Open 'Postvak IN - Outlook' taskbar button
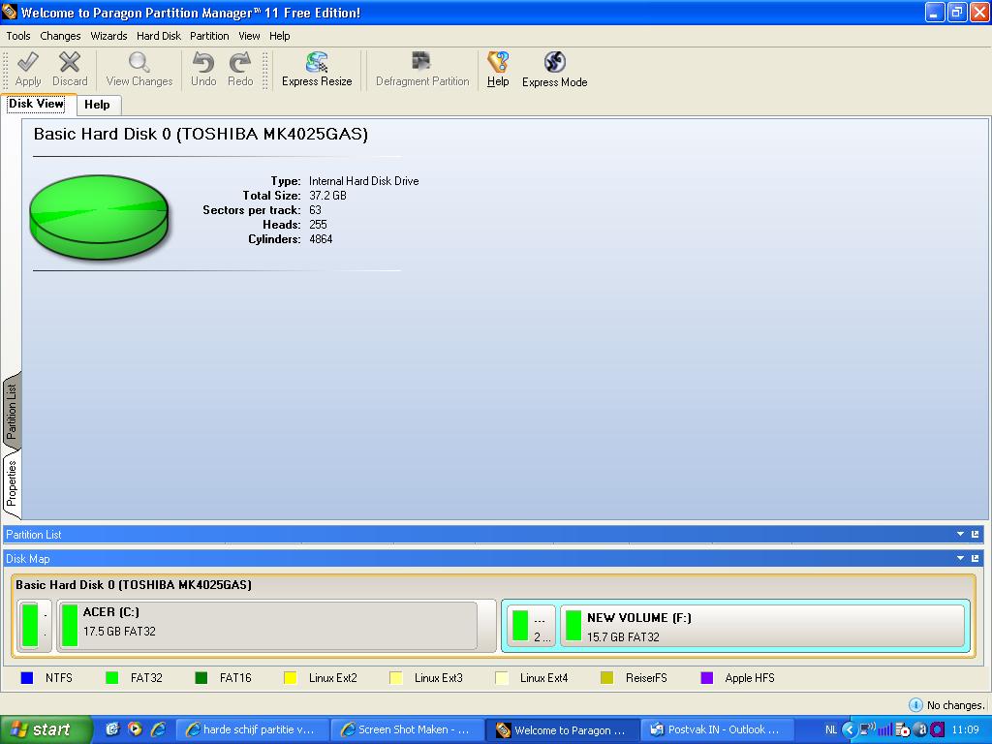 [x=718, y=729]
